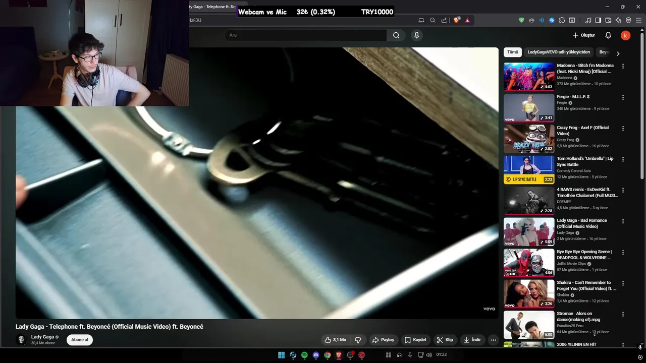646x363 pixels.
Task: Select the LadyGagaVEVO adlı yükleyiciden chip
Action: (559, 52)
